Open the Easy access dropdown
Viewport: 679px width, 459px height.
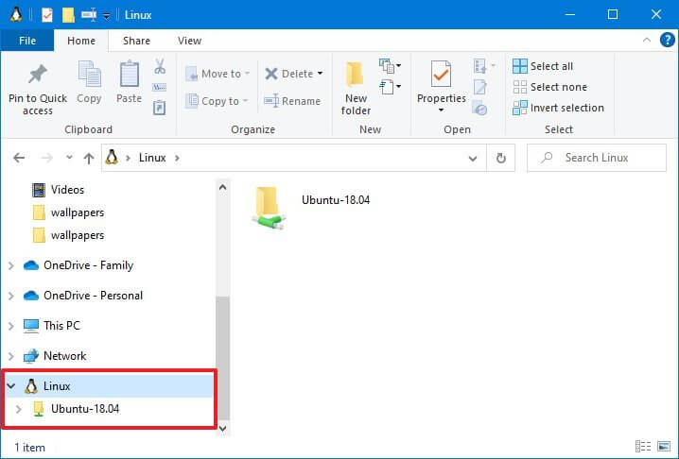coord(391,87)
